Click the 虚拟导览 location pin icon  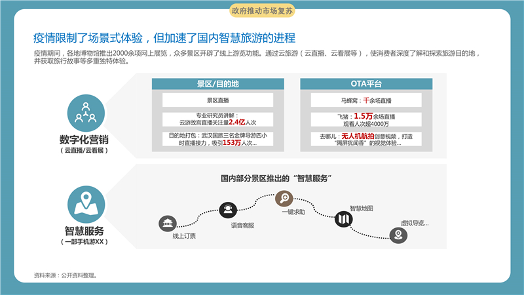398,235
